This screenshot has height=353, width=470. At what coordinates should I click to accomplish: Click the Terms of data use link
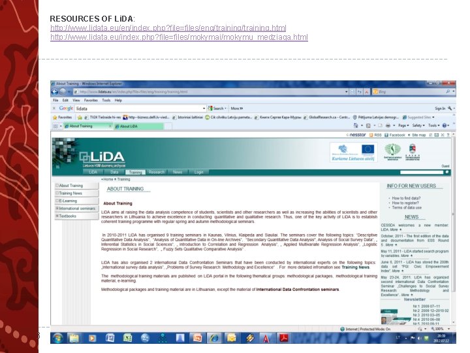[407, 207]
